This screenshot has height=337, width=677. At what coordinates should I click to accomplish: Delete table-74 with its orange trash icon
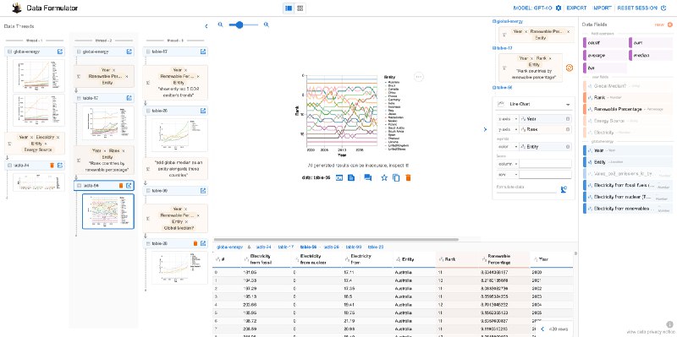click(x=52, y=165)
